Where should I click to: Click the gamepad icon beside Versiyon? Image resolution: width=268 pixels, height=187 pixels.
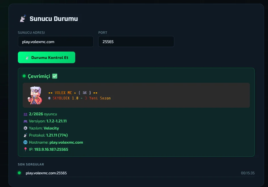click(25, 121)
